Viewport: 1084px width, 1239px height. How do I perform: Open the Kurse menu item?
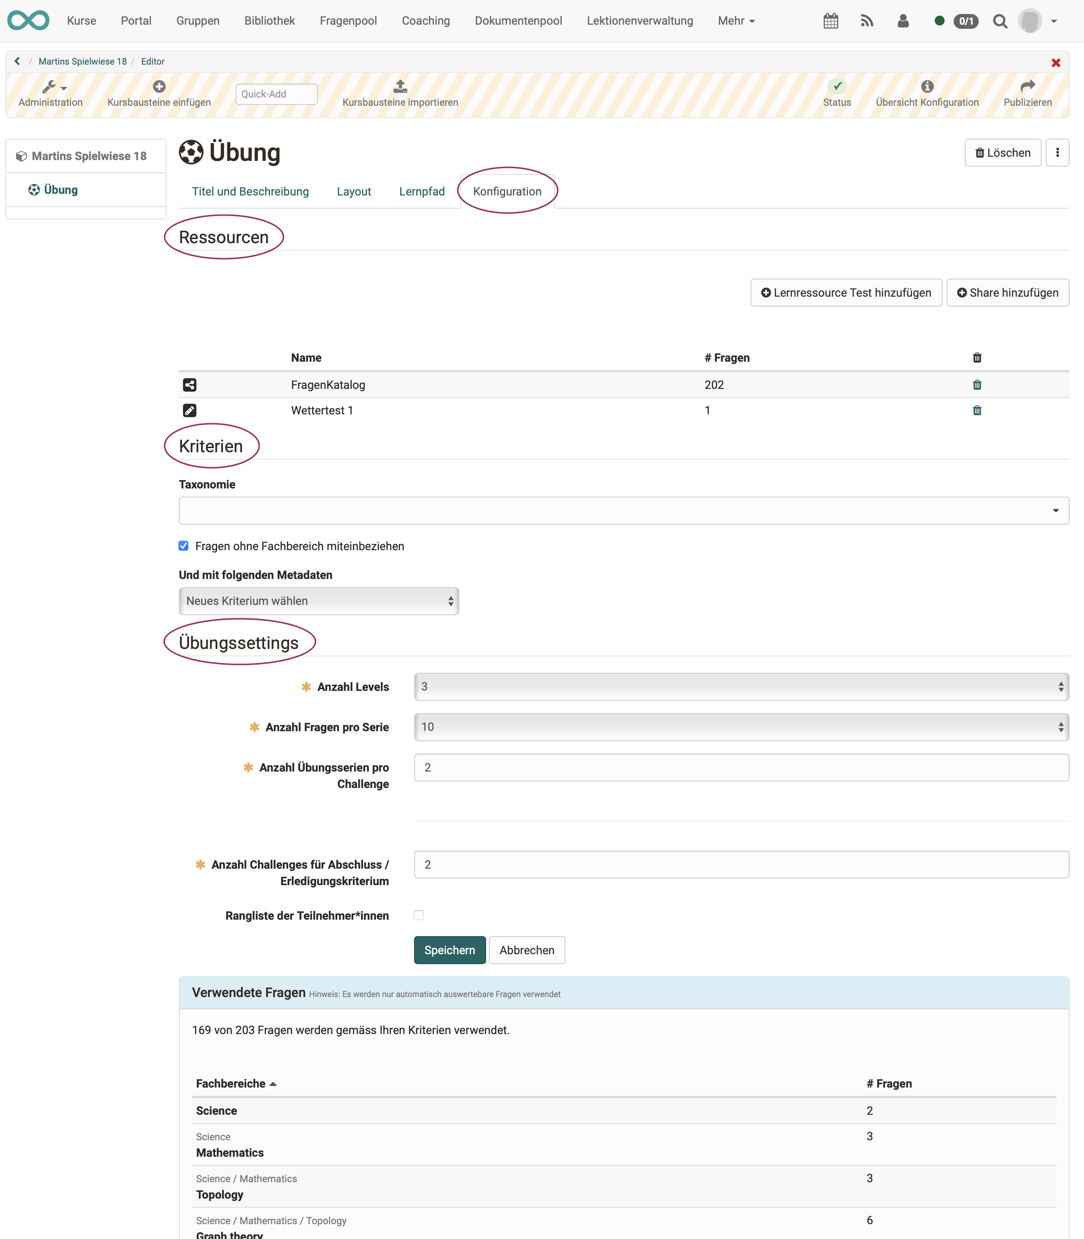click(82, 21)
